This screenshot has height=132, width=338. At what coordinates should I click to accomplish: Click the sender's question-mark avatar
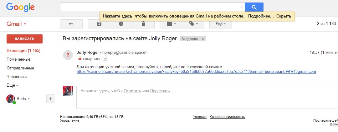pos(68,55)
